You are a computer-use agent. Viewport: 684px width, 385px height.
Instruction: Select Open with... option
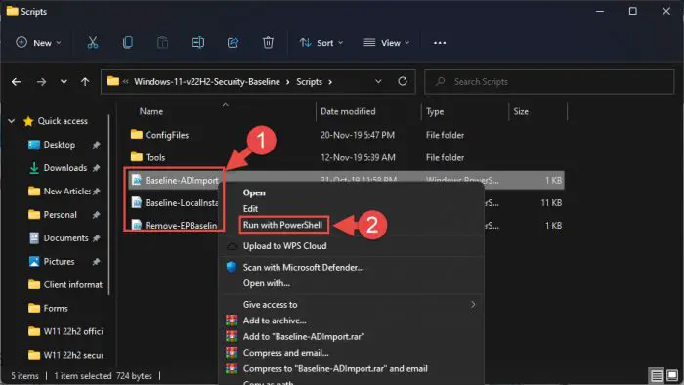tap(267, 283)
